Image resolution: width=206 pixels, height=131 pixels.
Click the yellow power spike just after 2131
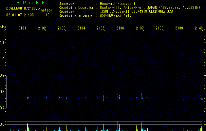28,127
